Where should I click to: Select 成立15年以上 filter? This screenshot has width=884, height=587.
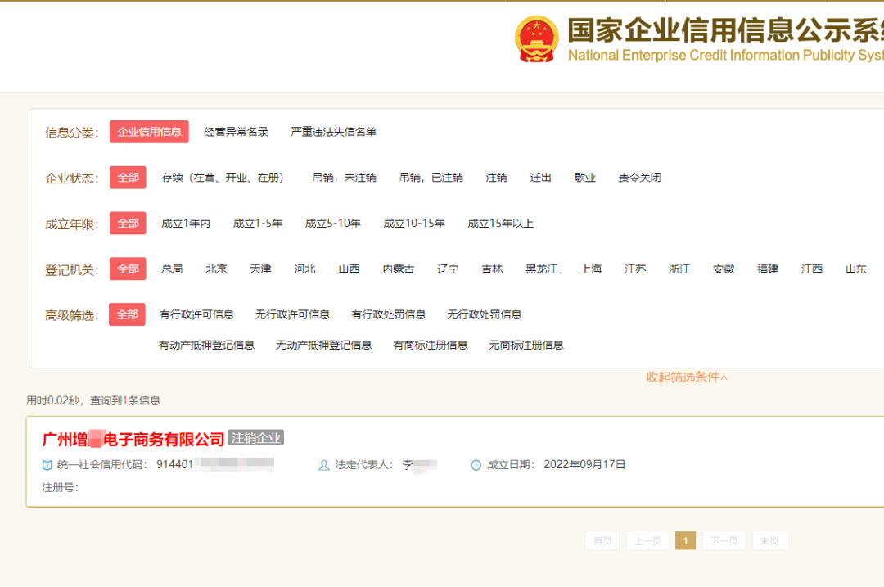(x=500, y=222)
